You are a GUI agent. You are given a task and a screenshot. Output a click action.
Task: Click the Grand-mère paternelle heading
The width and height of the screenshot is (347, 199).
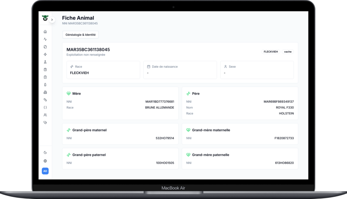coord(211,155)
